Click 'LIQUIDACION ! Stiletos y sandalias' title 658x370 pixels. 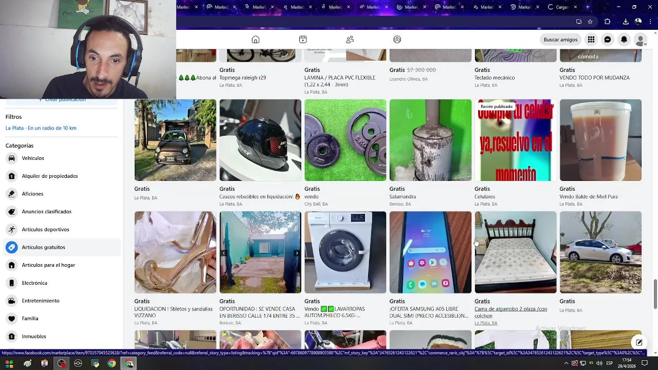[x=173, y=312]
